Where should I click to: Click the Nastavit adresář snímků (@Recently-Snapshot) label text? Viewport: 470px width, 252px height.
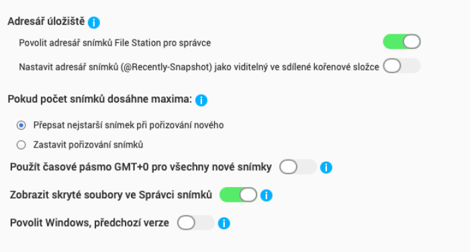point(199,67)
